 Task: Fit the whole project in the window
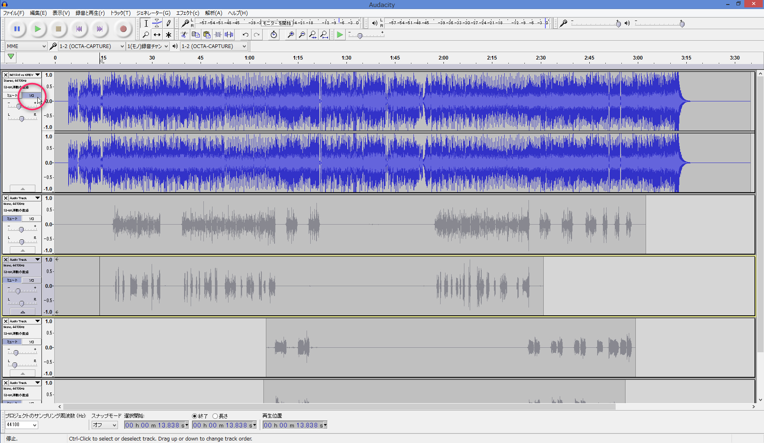324,35
